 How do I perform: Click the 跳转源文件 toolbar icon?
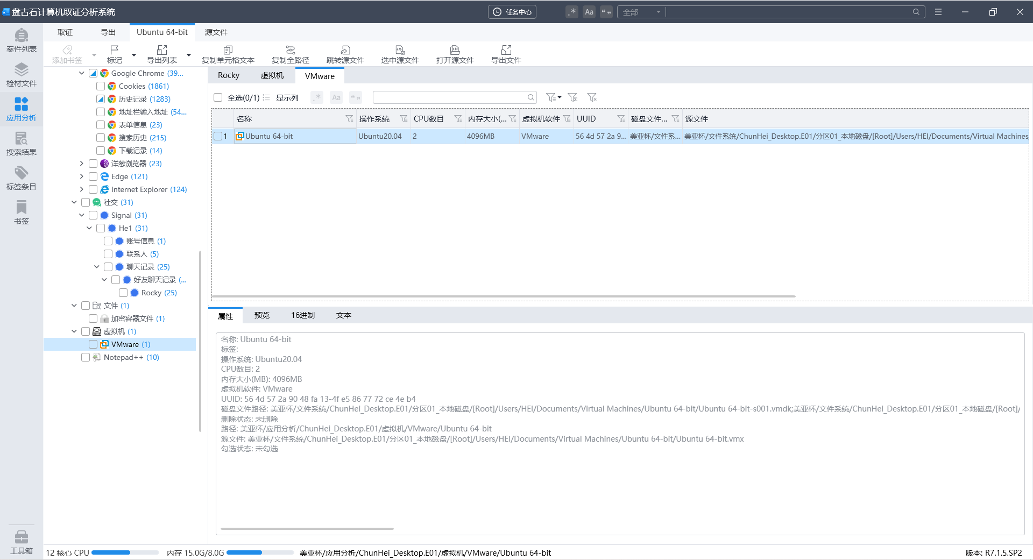pos(345,54)
